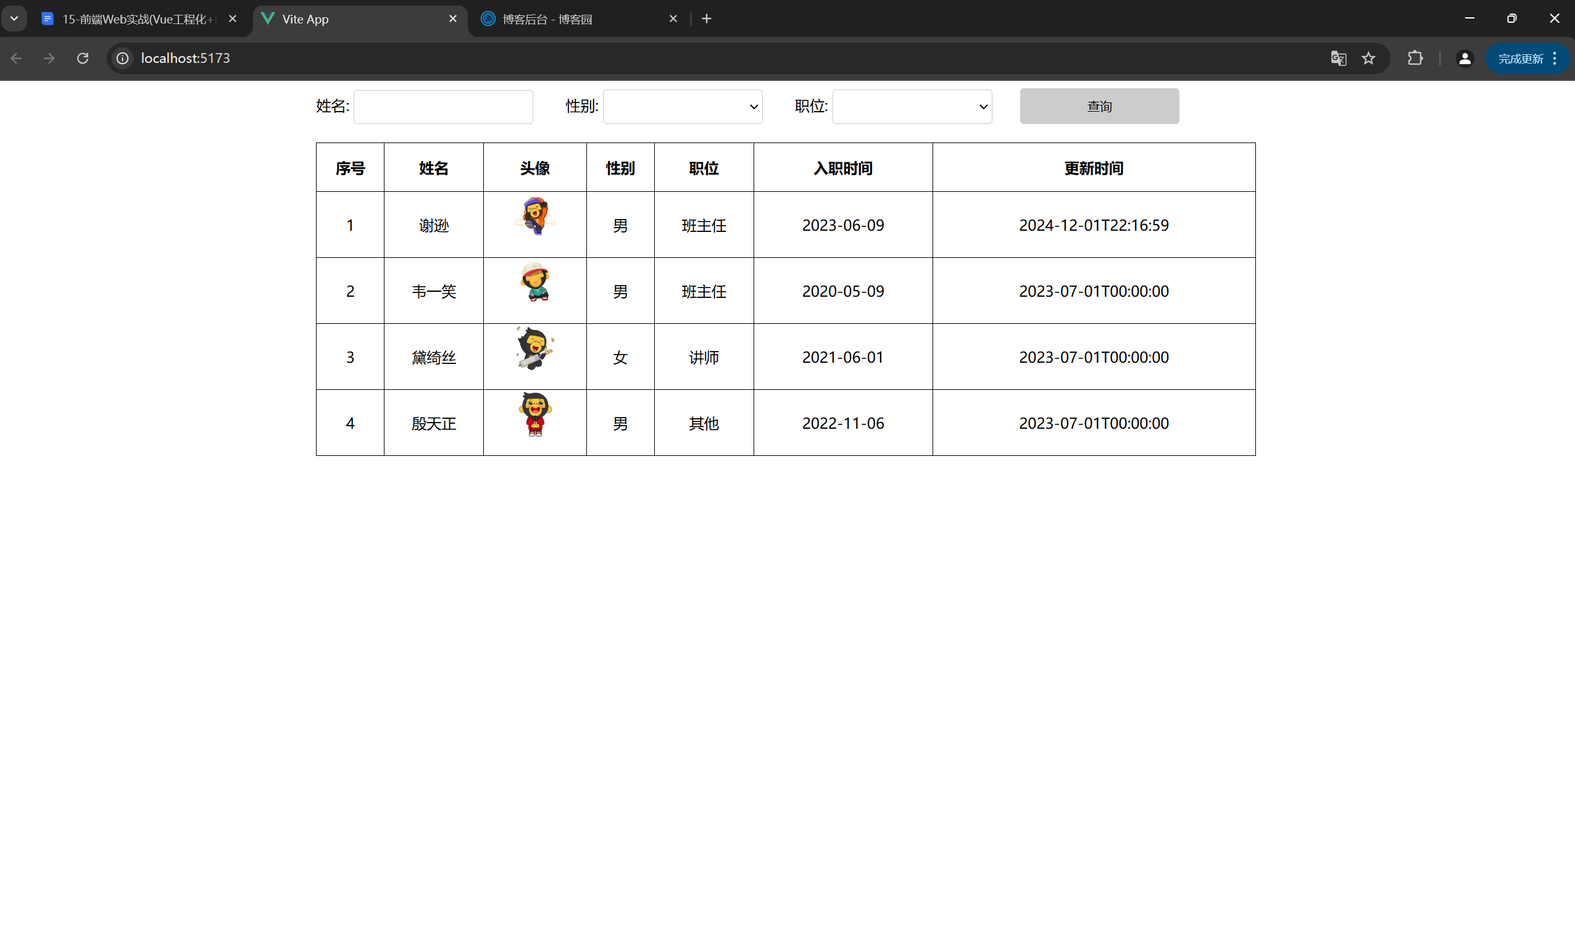
Task: Click the site information icon beside localhost
Action: (123, 59)
